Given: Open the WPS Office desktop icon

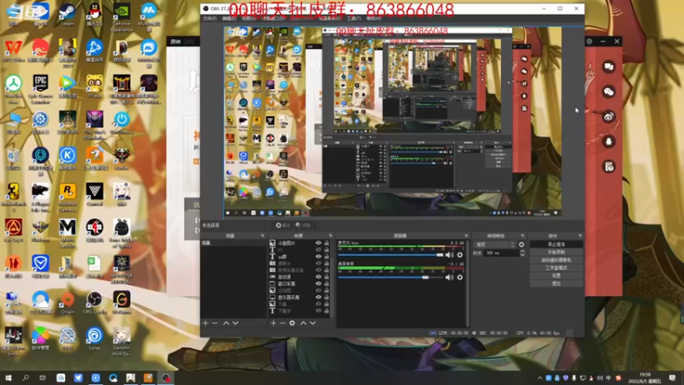Looking at the screenshot, I should click(14, 50).
